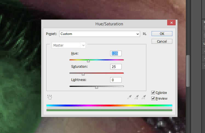Click the top rainbow color bar
The height and width of the screenshot is (133, 205).
tap(109, 105)
